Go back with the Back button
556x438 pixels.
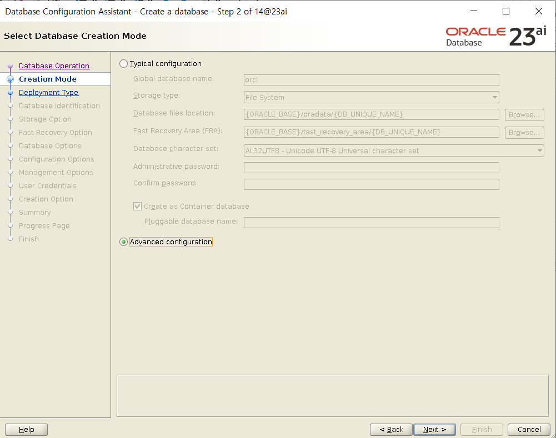click(x=391, y=430)
